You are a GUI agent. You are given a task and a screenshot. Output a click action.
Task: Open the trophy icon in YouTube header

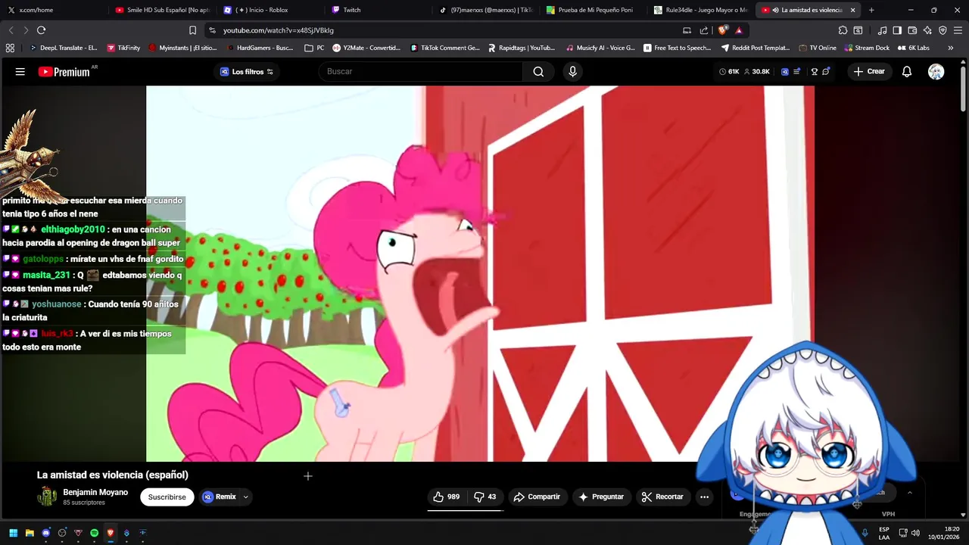click(815, 71)
